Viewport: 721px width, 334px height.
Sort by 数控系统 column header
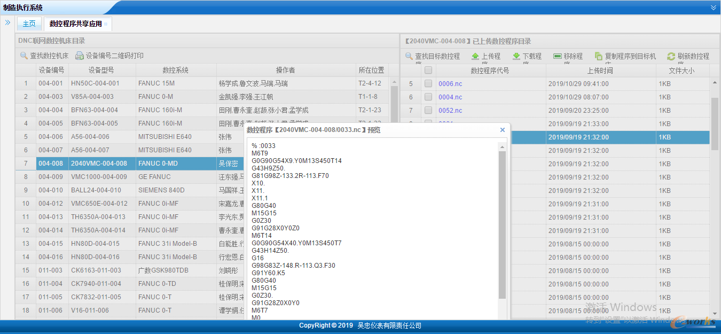tap(176, 70)
